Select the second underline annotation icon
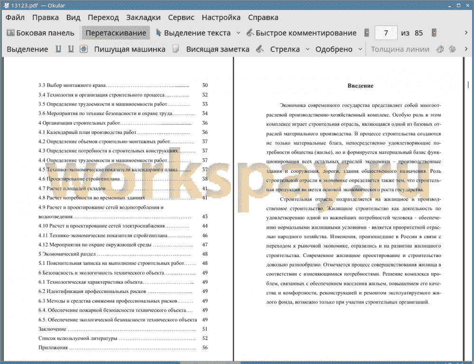 coord(71,49)
